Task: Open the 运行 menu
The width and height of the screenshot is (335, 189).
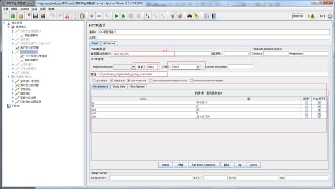Action: (x=34, y=9)
